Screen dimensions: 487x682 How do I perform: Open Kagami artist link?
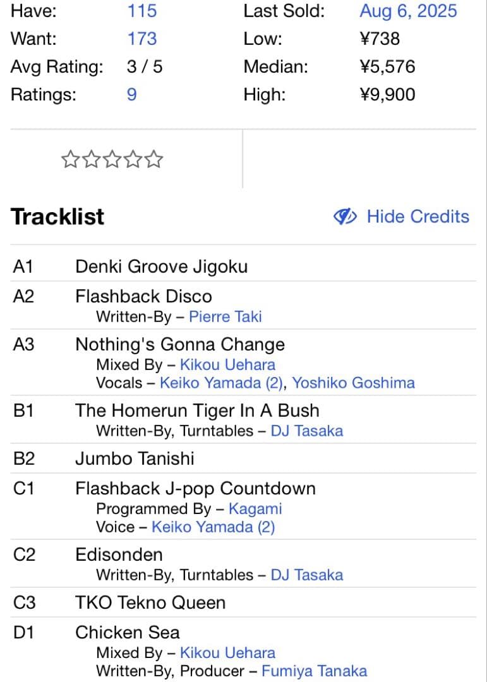pos(255,508)
